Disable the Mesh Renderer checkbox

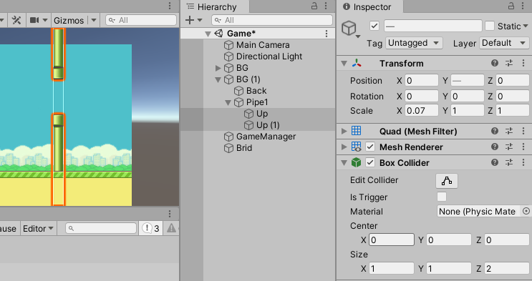(x=370, y=147)
